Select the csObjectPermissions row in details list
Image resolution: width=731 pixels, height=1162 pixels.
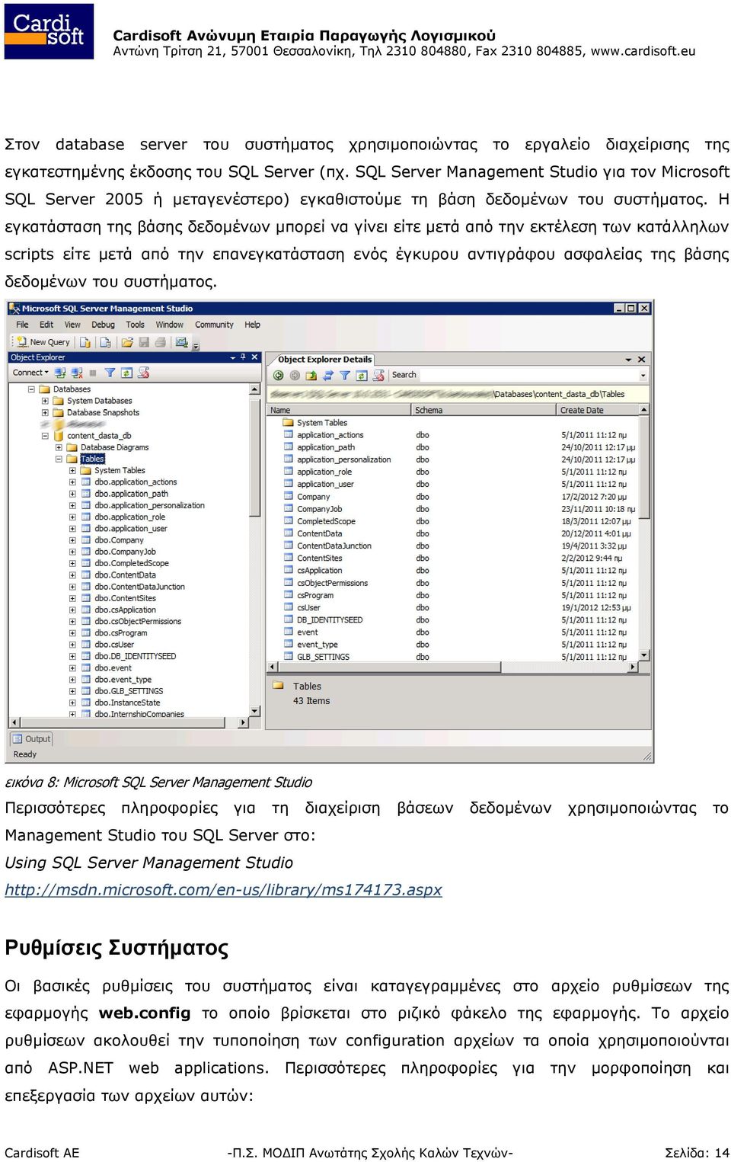coord(332,583)
